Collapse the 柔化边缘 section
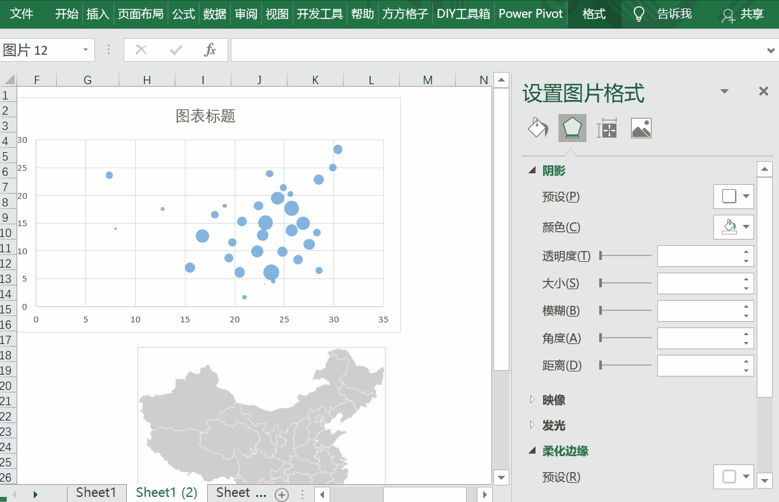779x502 pixels. (532, 451)
